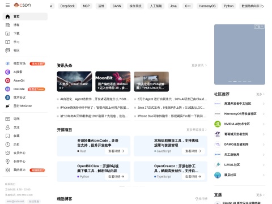Select the second ad carousel indicator
272x204 pixels.
pos(235,81)
